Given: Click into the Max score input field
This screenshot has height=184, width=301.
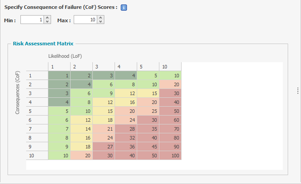Looking at the screenshot, I should (x=86, y=20).
